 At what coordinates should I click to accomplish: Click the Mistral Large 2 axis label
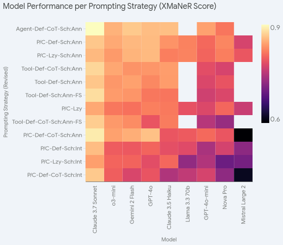(x=243, y=205)
